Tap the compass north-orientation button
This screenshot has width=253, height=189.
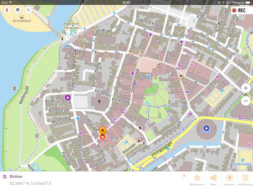click(x=7, y=10)
